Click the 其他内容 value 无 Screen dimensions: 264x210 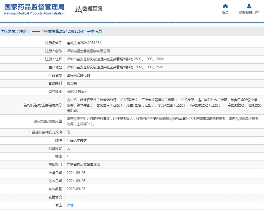(x=68, y=148)
